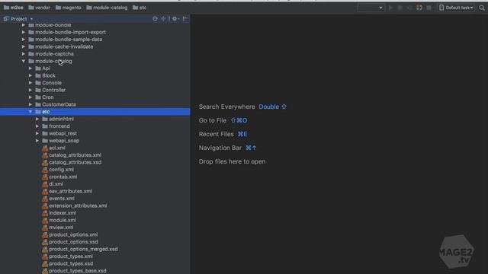Click the collapse all icon in Project panel
488x274 pixels.
[163, 19]
